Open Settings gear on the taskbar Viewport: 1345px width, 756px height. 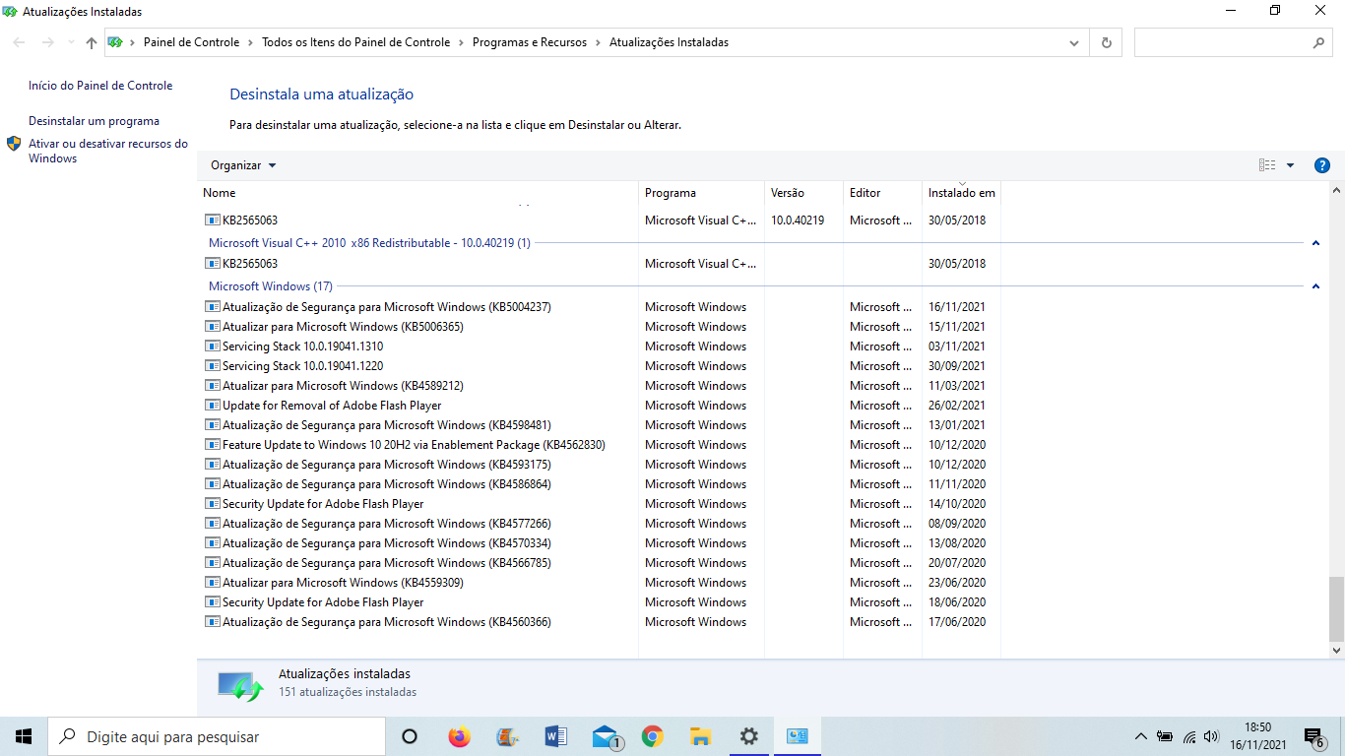748,736
